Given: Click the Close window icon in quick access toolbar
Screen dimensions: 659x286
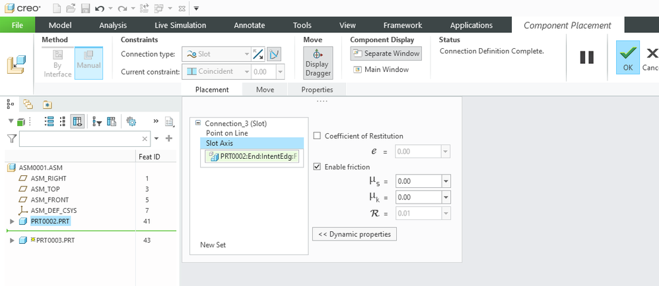Looking at the screenshot, I should click(x=181, y=9).
